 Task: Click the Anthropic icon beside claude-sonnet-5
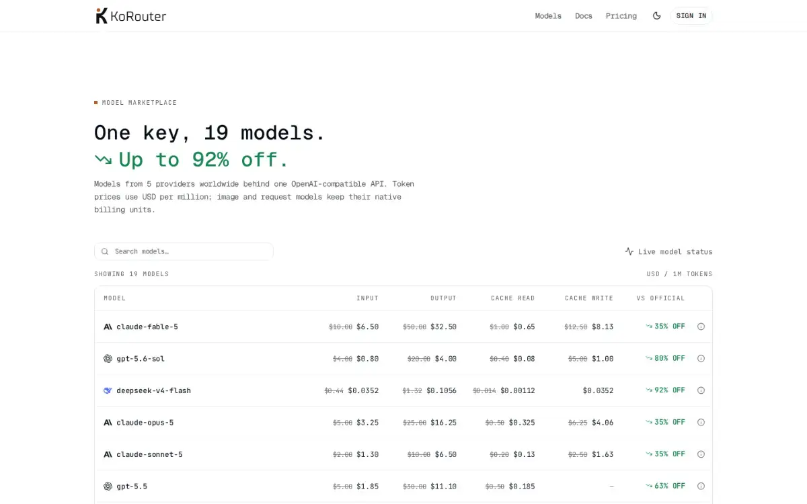point(108,454)
